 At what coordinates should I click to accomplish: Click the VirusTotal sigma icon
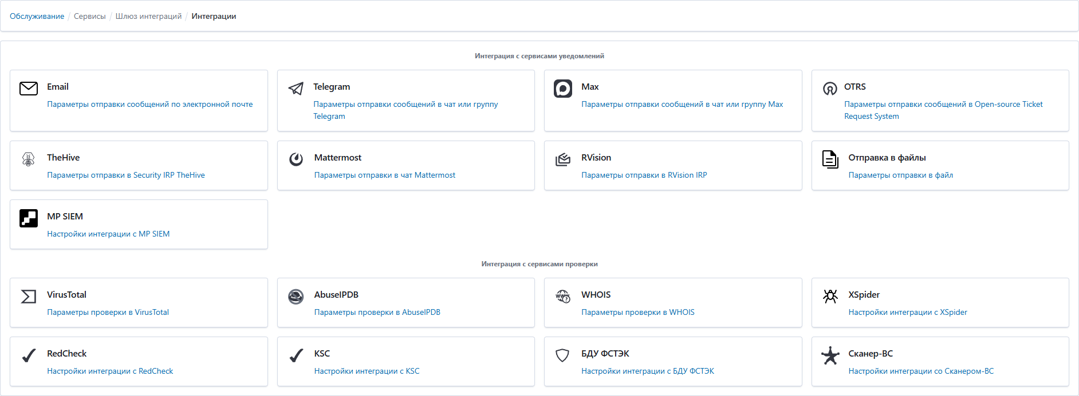click(x=29, y=296)
